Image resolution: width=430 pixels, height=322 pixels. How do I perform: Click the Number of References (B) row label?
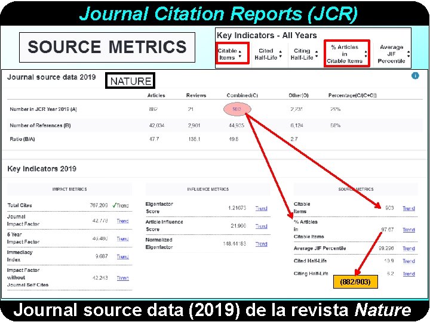point(40,125)
